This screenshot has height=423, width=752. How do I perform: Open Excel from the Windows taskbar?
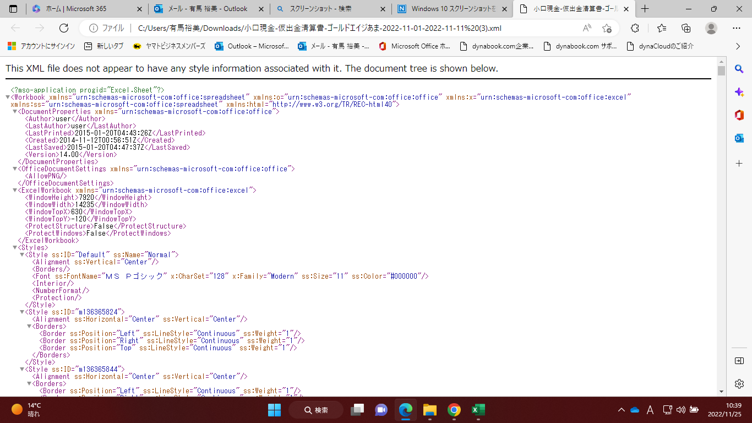tap(478, 410)
